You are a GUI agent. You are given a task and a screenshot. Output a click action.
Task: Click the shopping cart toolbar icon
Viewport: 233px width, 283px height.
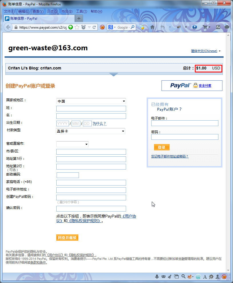(205, 27)
